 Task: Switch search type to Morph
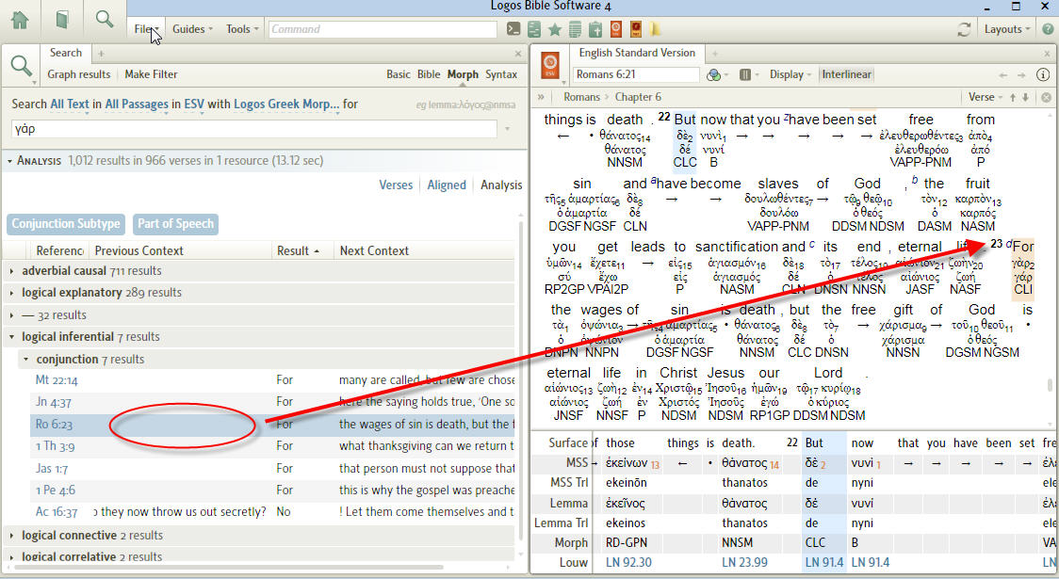coord(463,74)
